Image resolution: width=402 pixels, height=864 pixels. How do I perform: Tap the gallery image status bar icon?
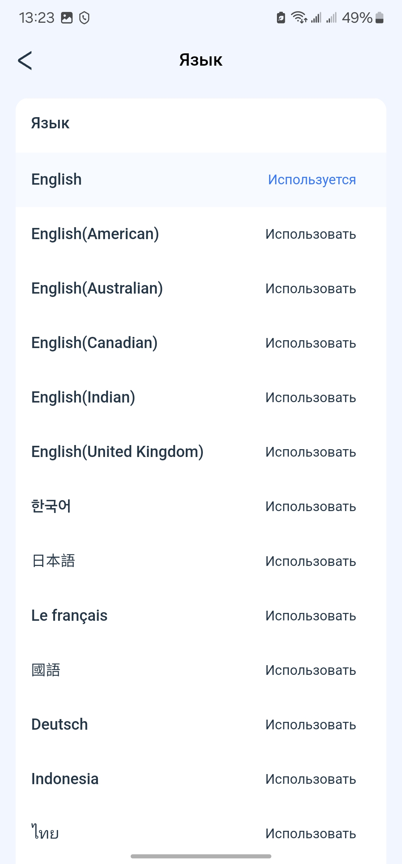67,18
